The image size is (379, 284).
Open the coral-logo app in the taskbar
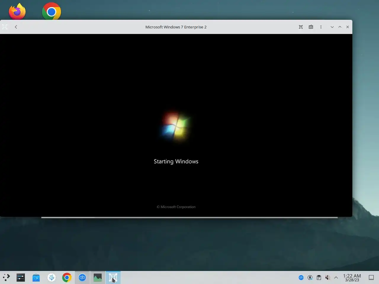pos(52,277)
